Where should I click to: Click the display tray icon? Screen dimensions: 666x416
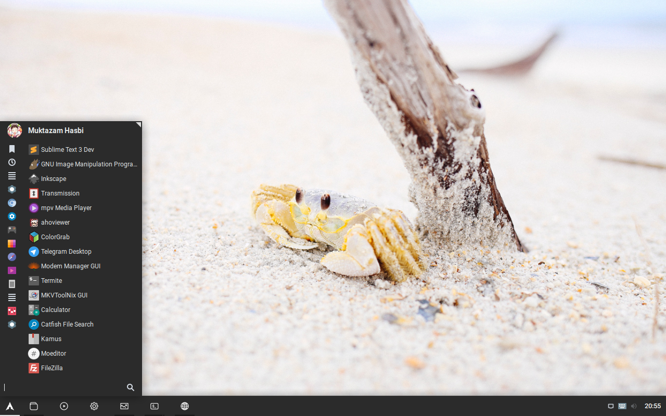[611, 406]
